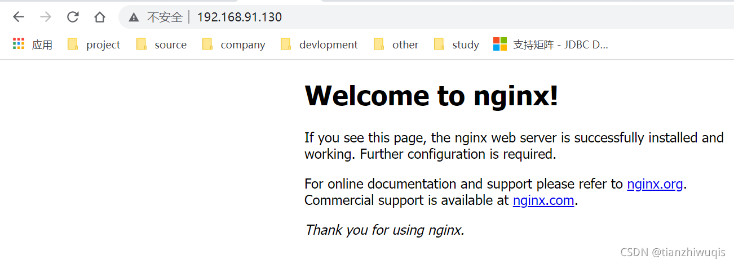This screenshot has width=734, height=264.
Task: Open the other bookmark folder
Action: point(396,44)
